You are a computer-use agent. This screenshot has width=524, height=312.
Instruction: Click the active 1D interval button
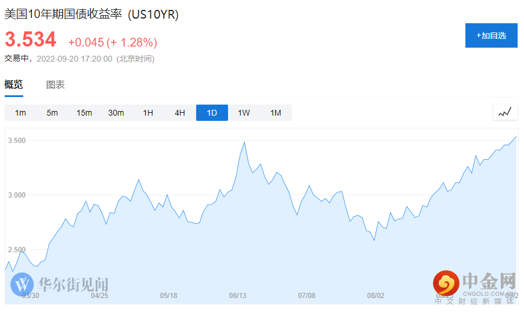coord(212,113)
